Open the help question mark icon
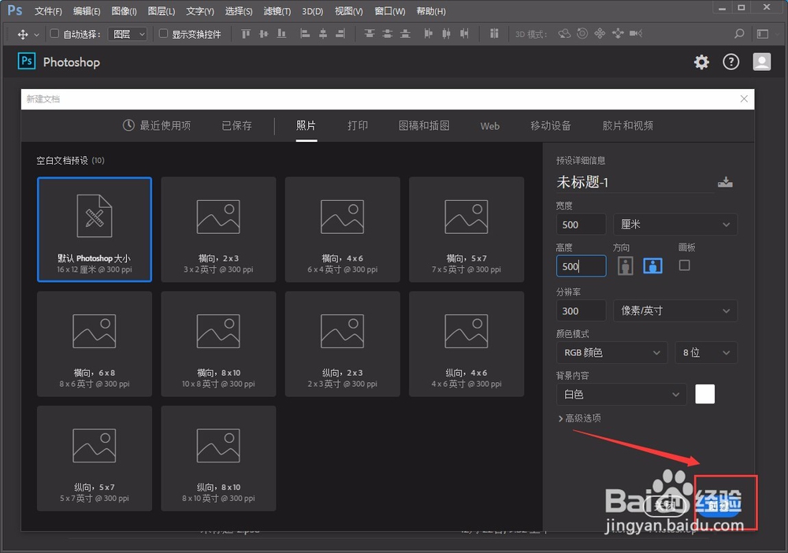788x553 pixels. [730, 62]
